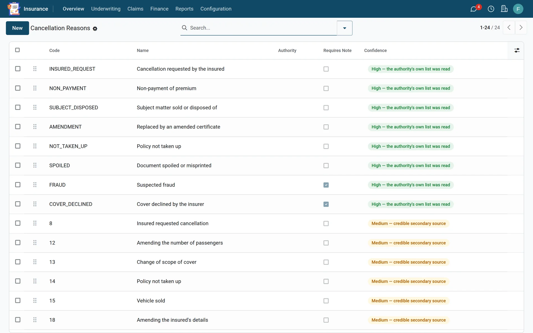This screenshot has height=333, width=533.
Task: Open user avatar F menu
Action: pyautogui.click(x=518, y=9)
